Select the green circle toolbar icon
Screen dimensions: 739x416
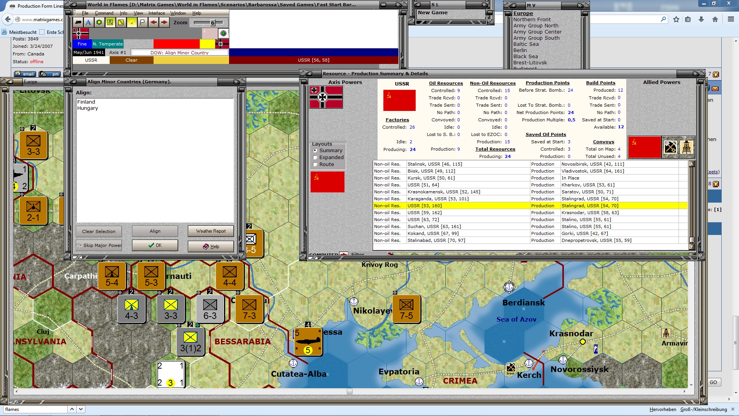pyautogui.click(x=99, y=22)
